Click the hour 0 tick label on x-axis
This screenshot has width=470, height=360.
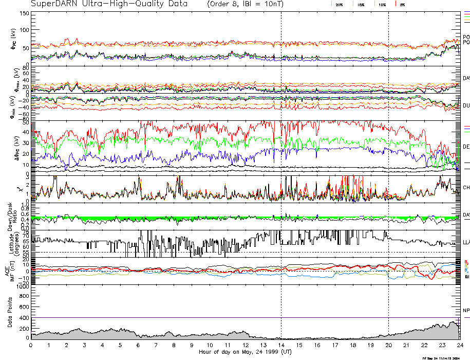click(31, 346)
